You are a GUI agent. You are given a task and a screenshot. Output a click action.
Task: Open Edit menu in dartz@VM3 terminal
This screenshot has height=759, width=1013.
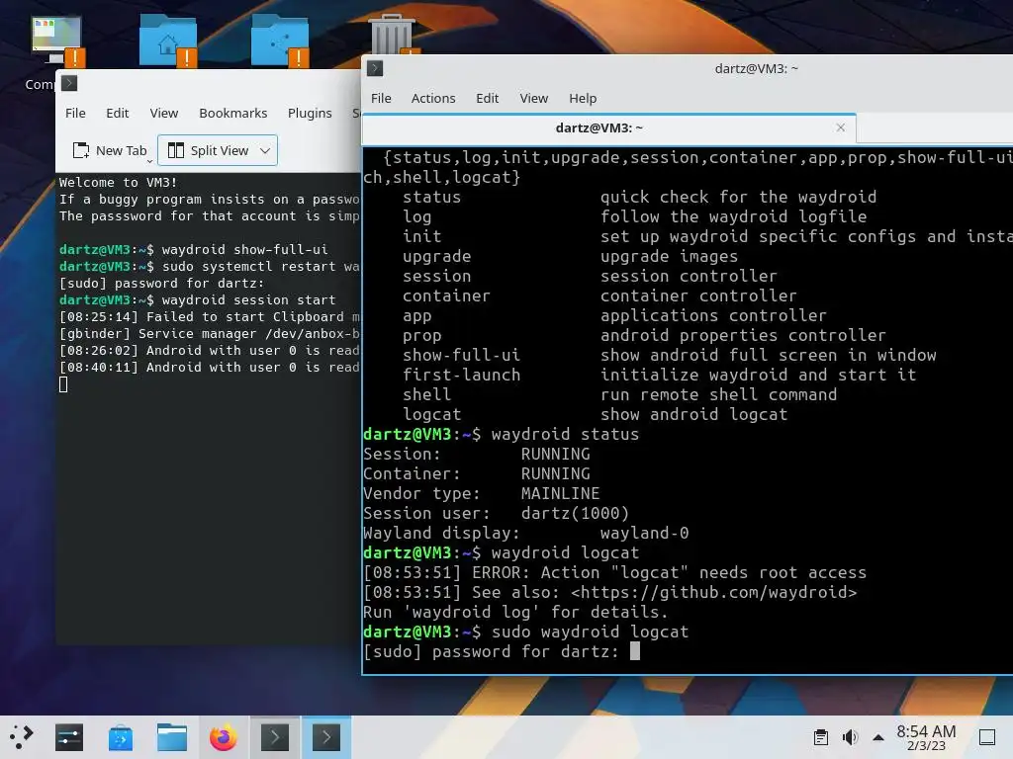(487, 98)
